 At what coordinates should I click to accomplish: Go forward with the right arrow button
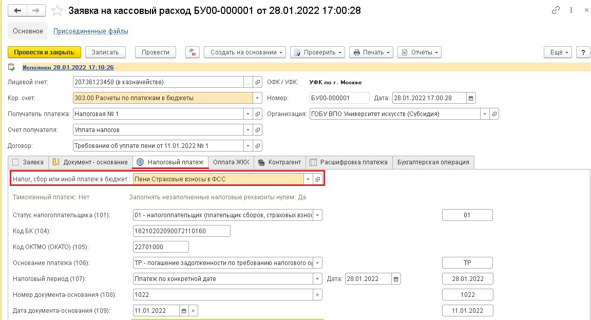36,10
